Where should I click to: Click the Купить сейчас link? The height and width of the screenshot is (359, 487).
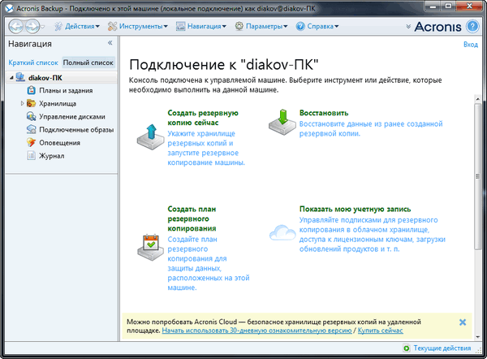pyautogui.click(x=381, y=331)
